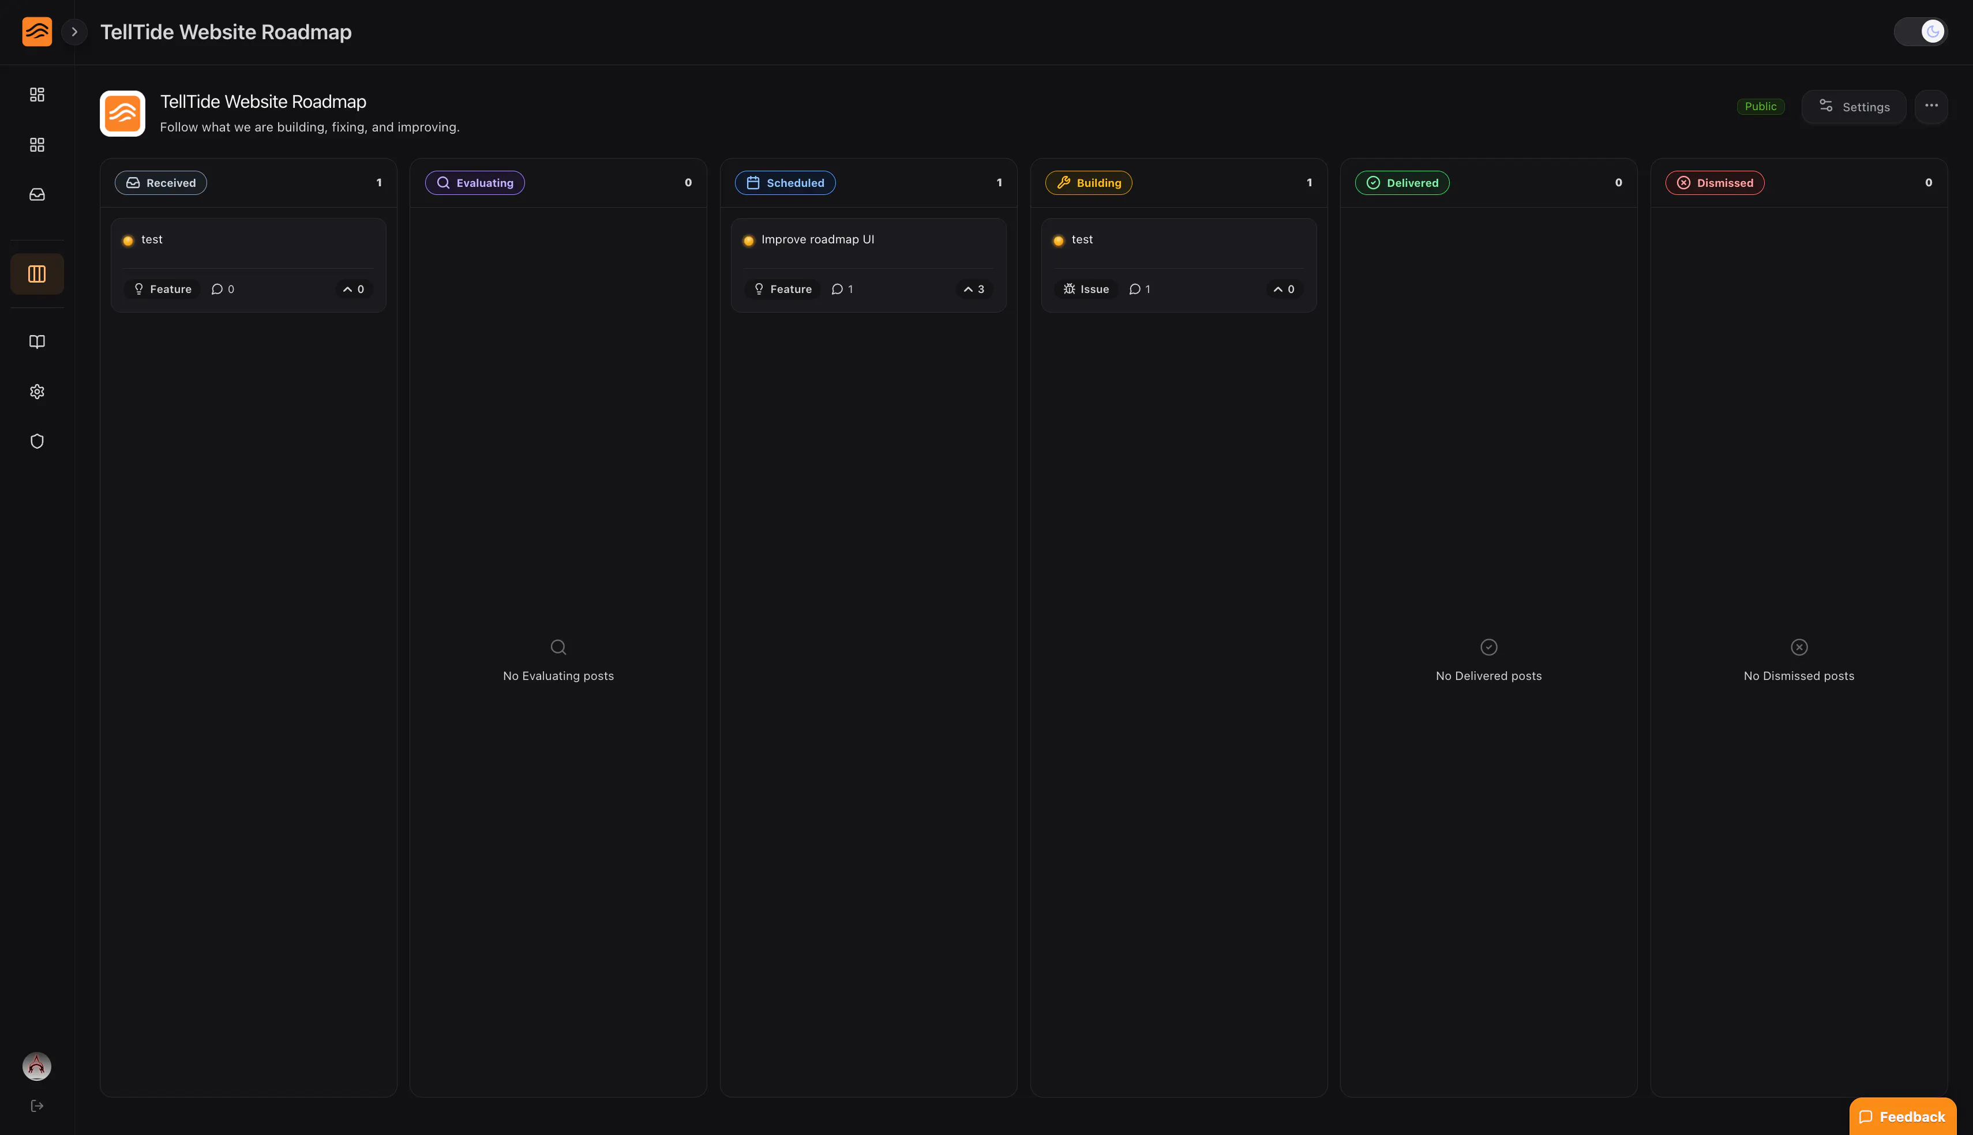The image size is (1973, 1135).
Task: Open the three-dots more options menu
Action: tap(1931, 107)
